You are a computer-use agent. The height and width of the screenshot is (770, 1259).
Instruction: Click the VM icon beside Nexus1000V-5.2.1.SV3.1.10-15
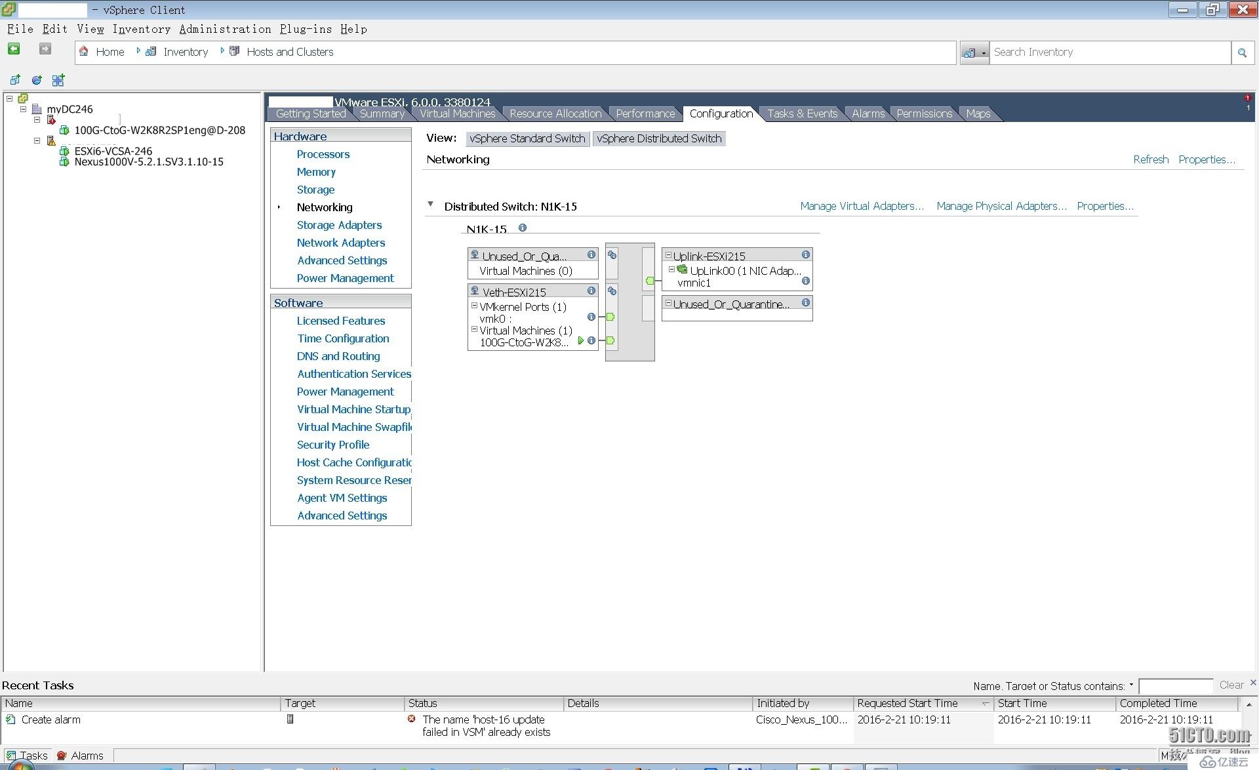click(x=64, y=161)
